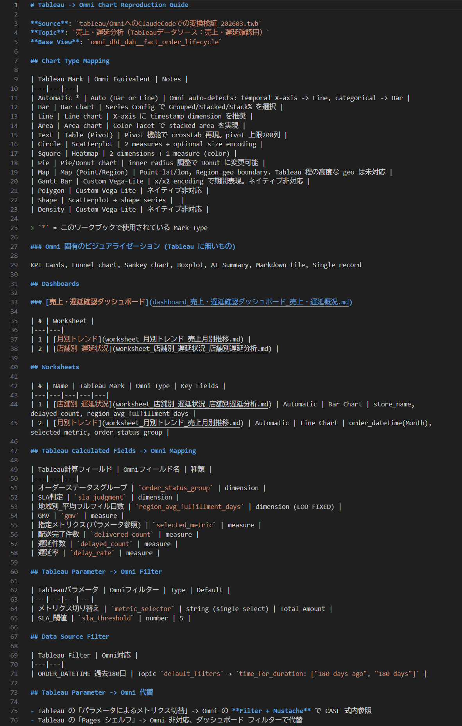Click line number 71 in the gutter
This screenshot has width=462, height=726.
pyautogui.click(x=14, y=674)
